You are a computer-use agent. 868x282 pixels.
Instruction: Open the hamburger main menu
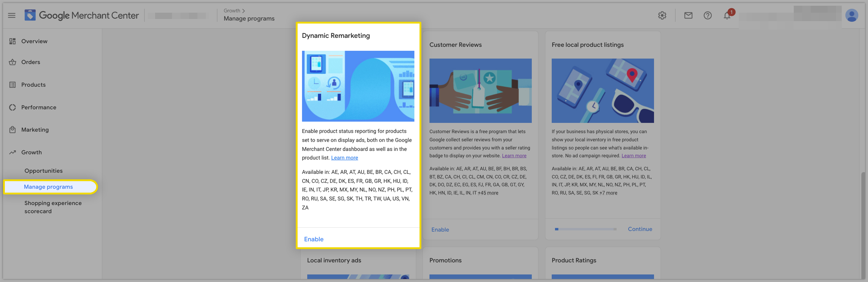pyautogui.click(x=12, y=15)
